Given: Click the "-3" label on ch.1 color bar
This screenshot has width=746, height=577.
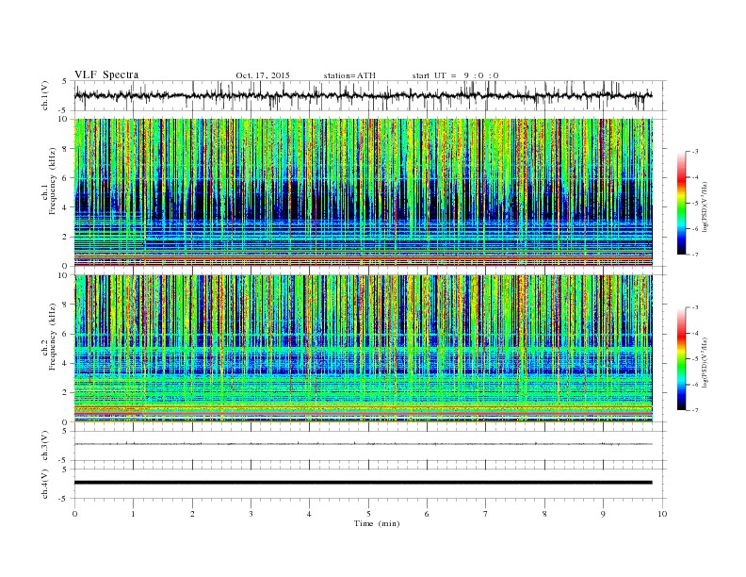Looking at the screenshot, I should click(694, 152).
